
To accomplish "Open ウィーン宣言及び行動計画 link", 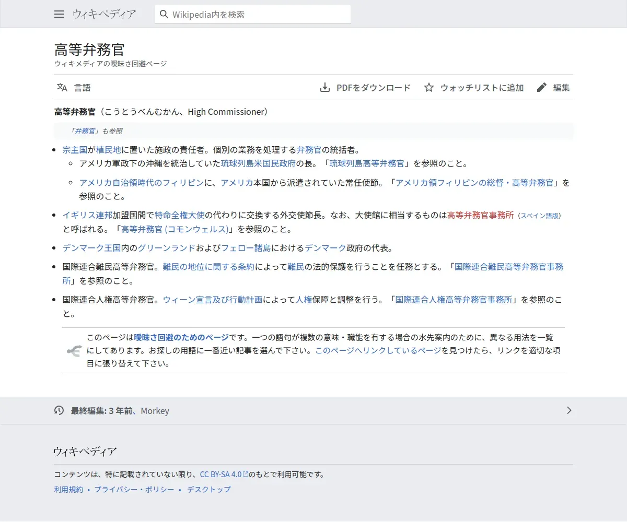I will tap(213, 300).
